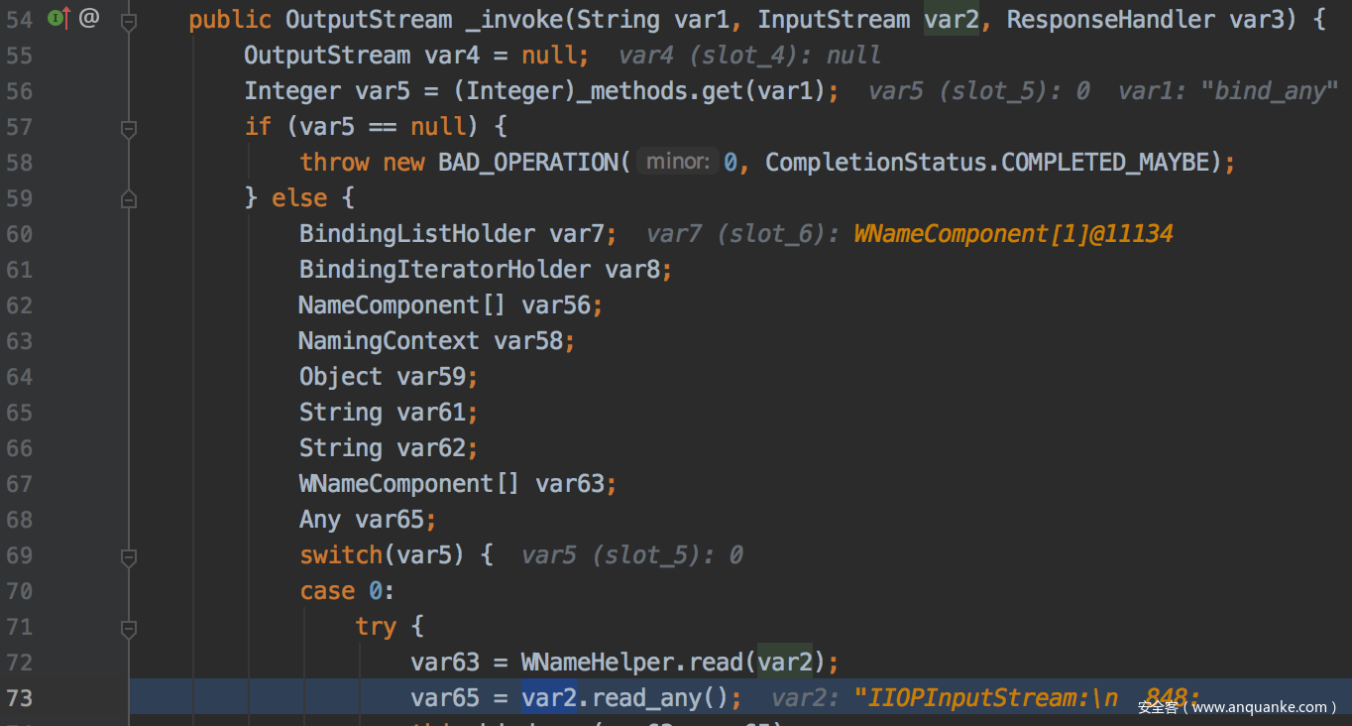This screenshot has width=1352, height=726.
Task: Click the try keyword on line 71
Action: pos(376,627)
